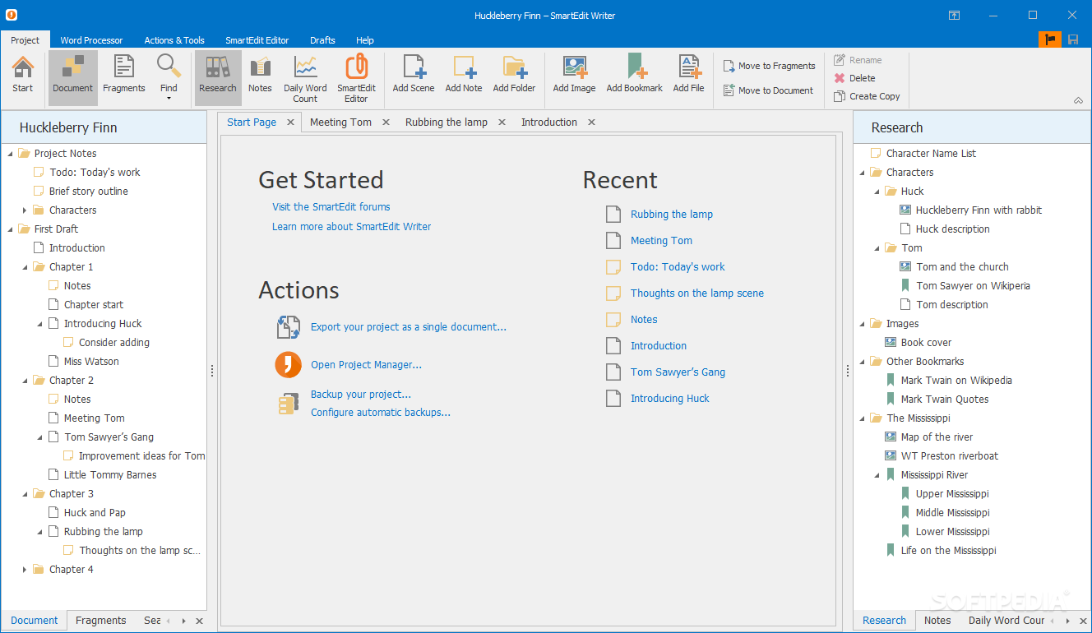The height and width of the screenshot is (633, 1092).
Task: Open Daily Word Count chart
Action: click(x=305, y=79)
